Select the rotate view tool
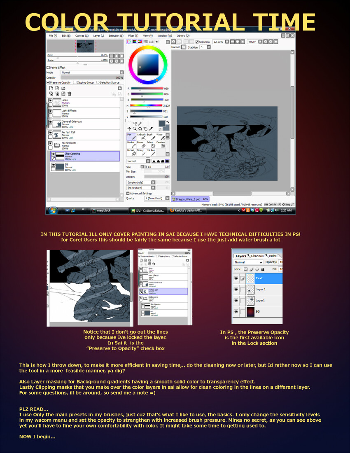Image resolution: width=350 pixels, height=453 pixels. point(140,129)
